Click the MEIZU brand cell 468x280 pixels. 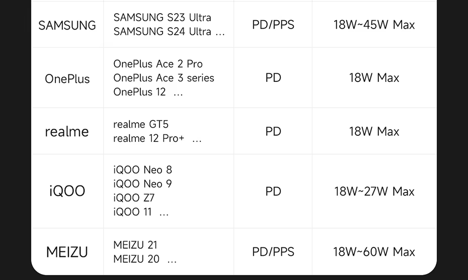(x=67, y=252)
